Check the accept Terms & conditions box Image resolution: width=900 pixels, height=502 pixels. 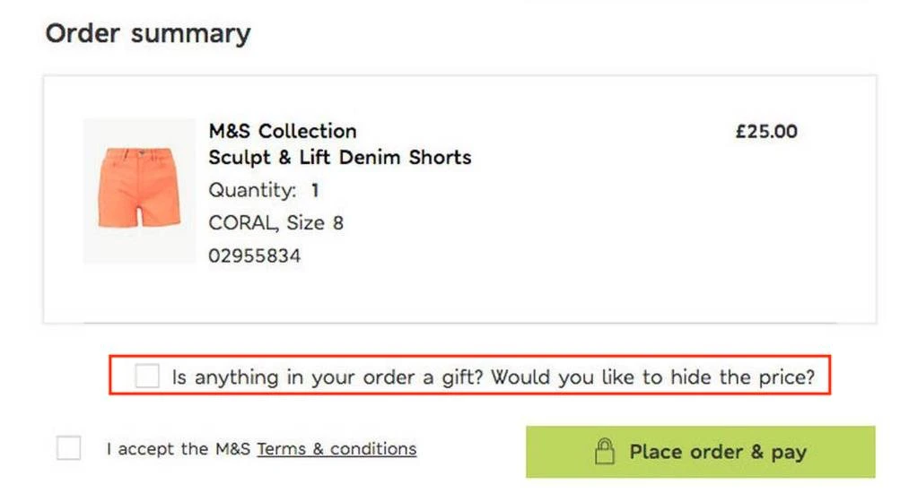68,448
